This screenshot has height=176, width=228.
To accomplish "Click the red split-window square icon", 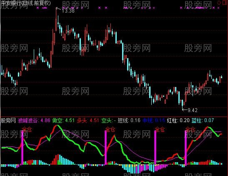I will click(x=225, y=3).
